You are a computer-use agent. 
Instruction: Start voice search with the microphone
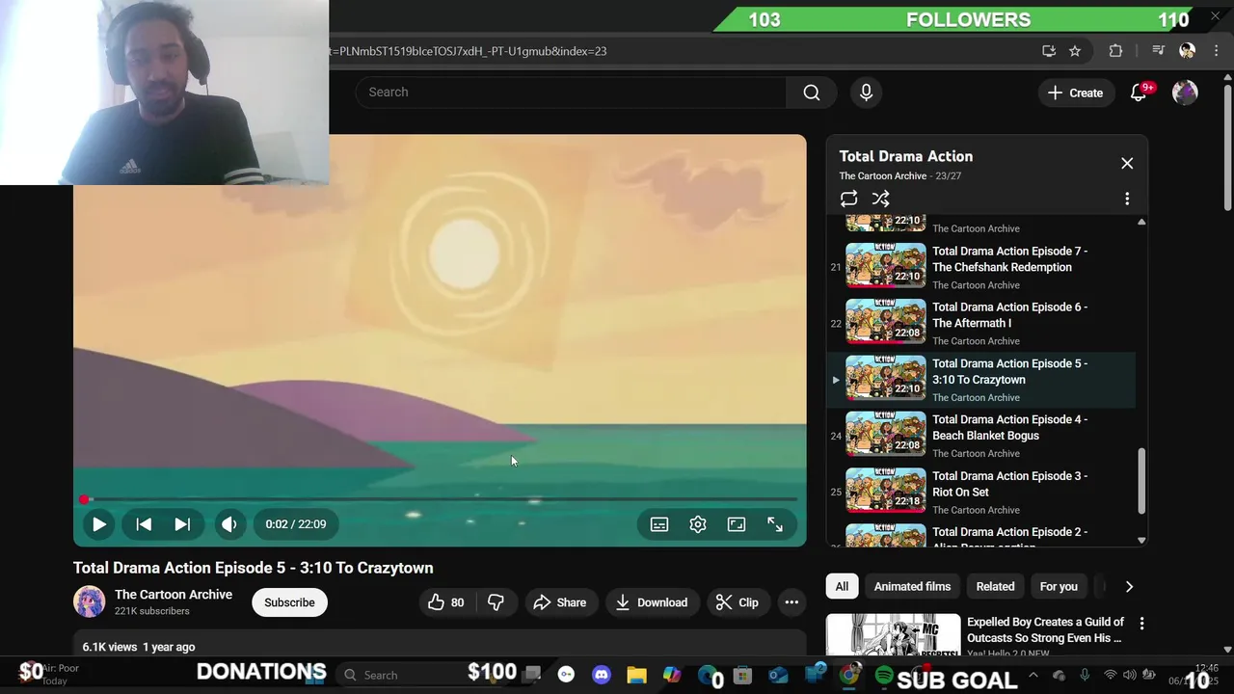pyautogui.click(x=866, y=93)
